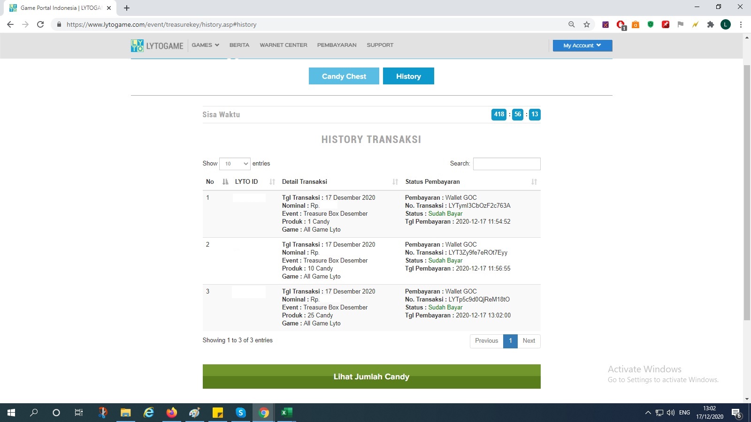Open Internet Explorer from the taskbar

(x=149, y=413)
